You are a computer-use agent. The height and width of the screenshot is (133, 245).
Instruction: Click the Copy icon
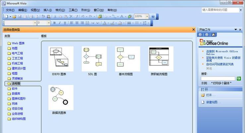tap(60, 16)
